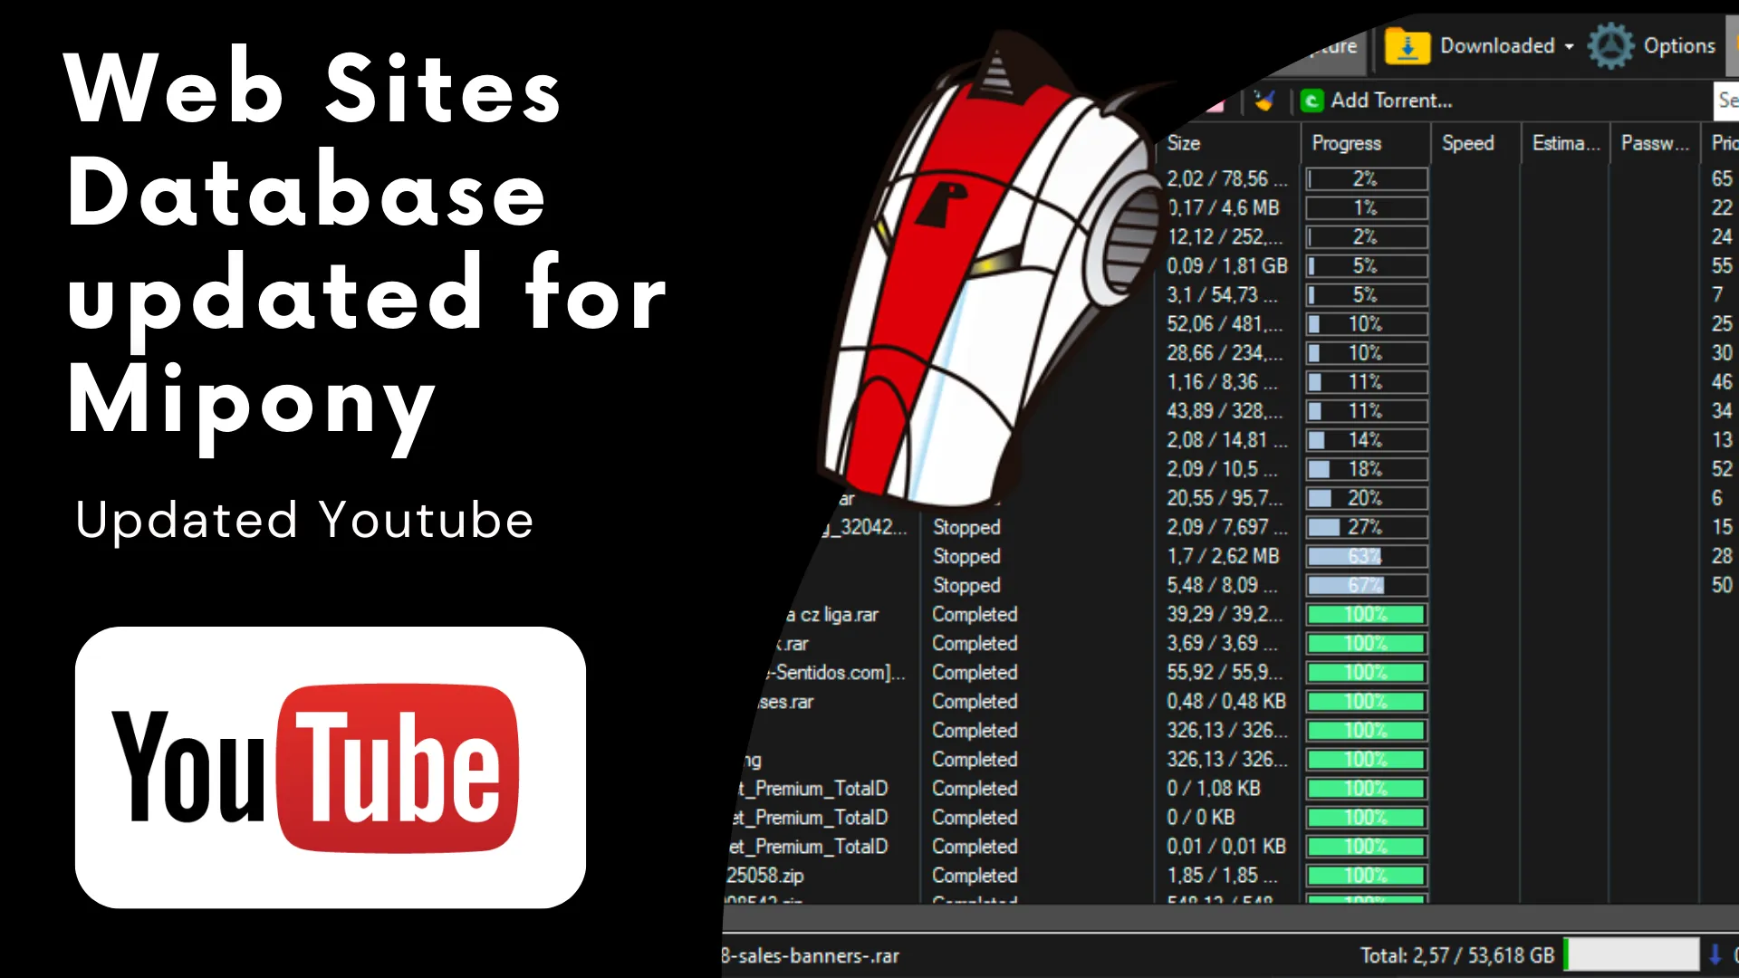Select the file 'a cz liga.rar'
Image resolution: width=1739 pixels, height=978 pixels.
click(x=831, y=615)
